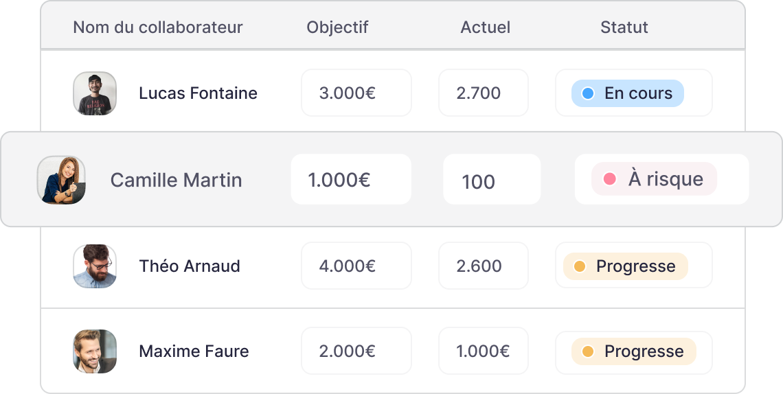This screenshot has width=783, height=394.
Task: Click Lucas Fontaine's avatar photo
Action: 95,93
